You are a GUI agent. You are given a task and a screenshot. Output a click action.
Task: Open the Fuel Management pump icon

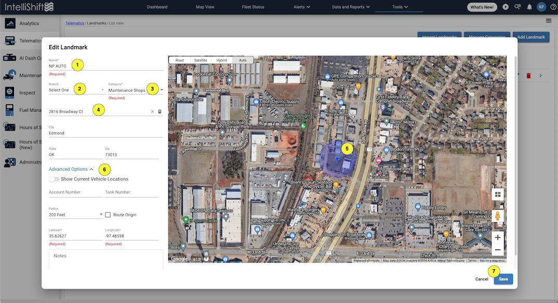(10, 110)
